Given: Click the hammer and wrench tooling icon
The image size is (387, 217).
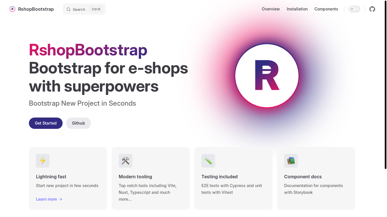Looking at the screenshot, I should pyautogui.click(x=126, y=161).
